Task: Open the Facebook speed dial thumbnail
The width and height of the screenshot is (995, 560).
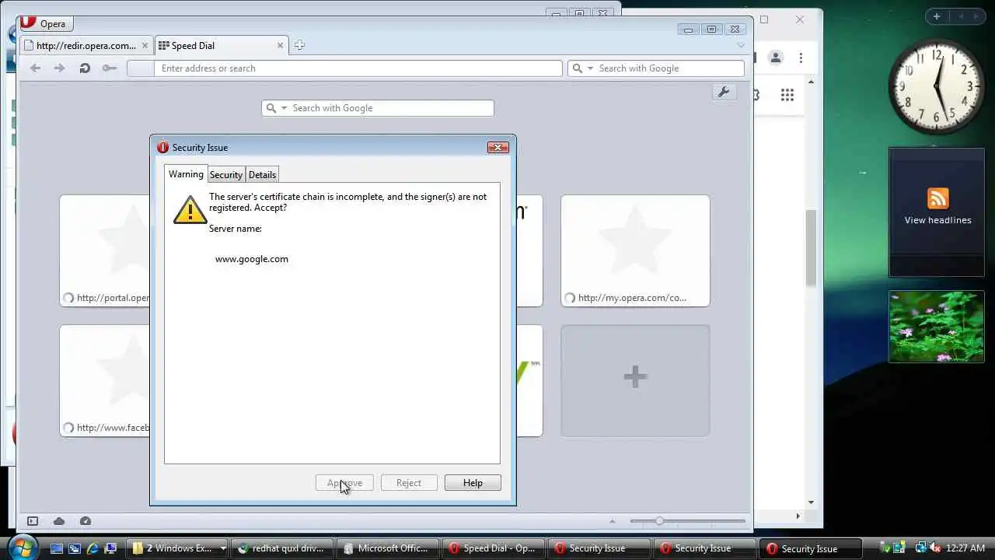Action: (105, 381)
